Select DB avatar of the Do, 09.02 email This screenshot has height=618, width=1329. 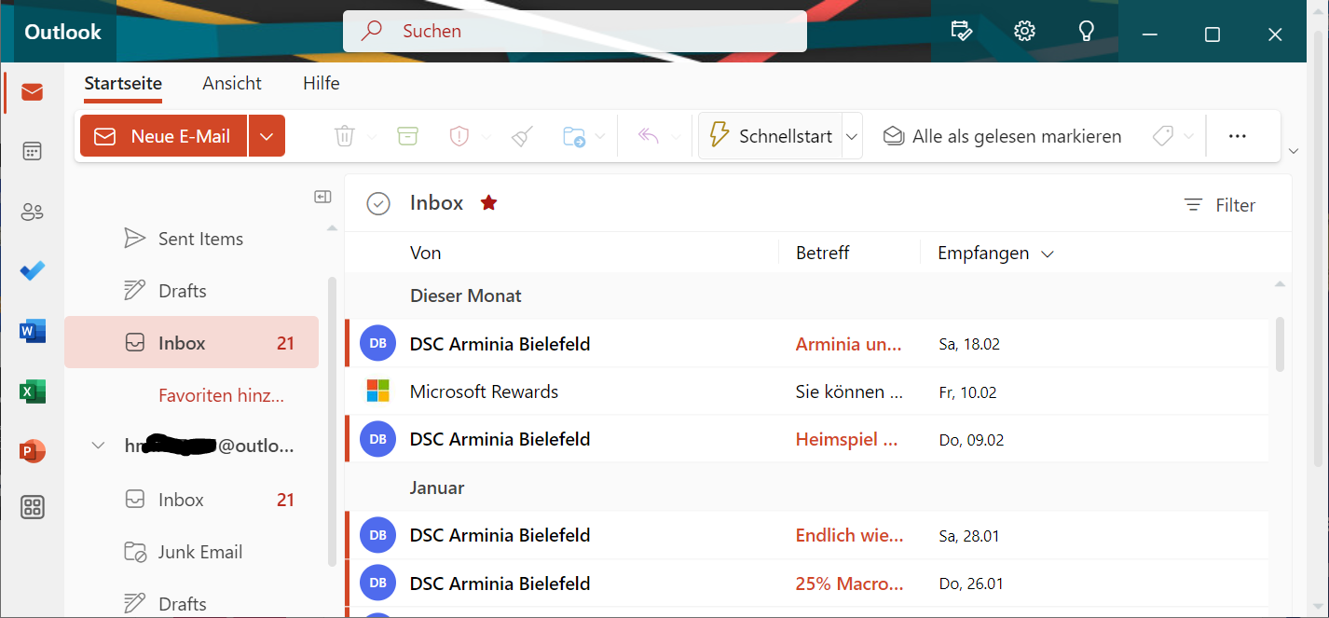coord(377,438)
